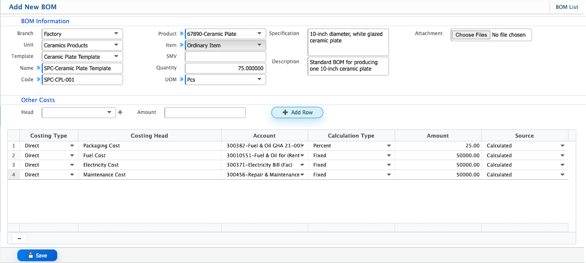Image resolution: width=586 pixels, height=263 pixels.
Task: Click the 25.00 amount cell
Action: click(438, 146)
